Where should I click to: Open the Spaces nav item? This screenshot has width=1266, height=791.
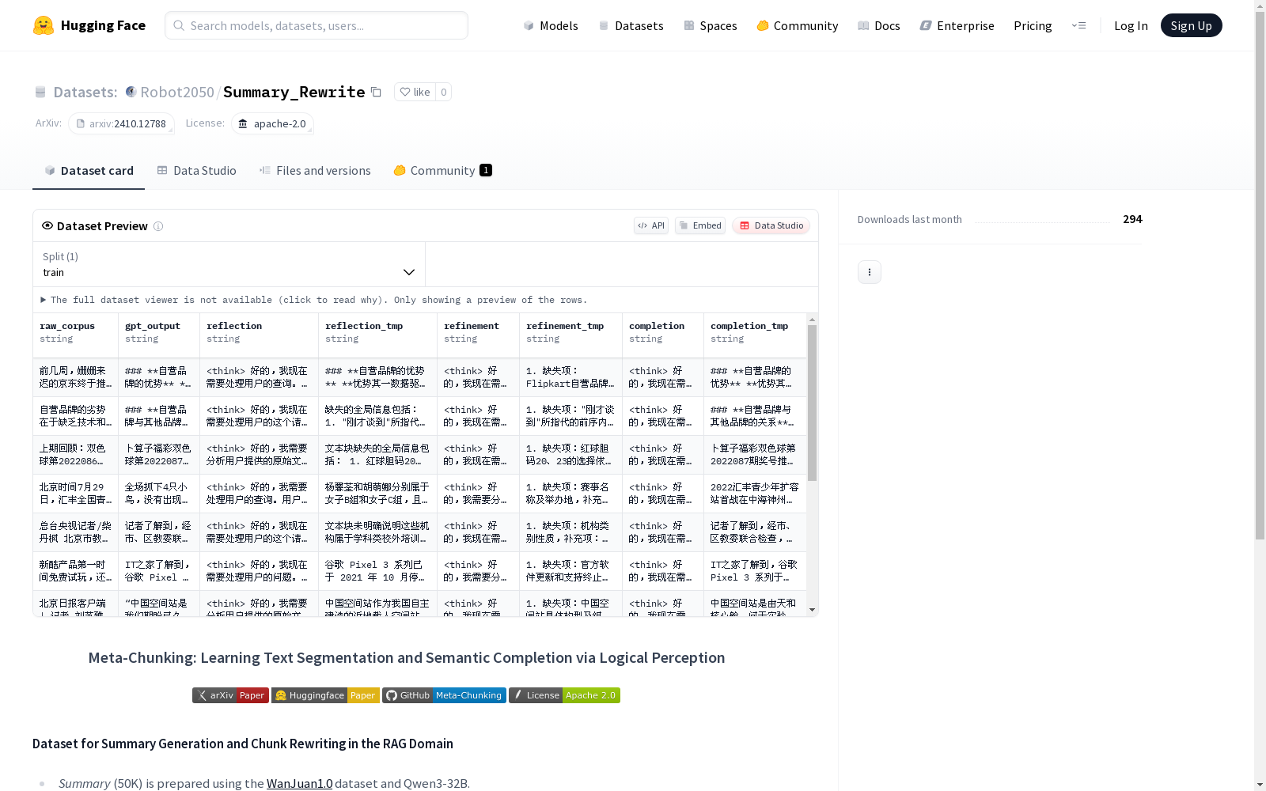[x=711, y=25]
